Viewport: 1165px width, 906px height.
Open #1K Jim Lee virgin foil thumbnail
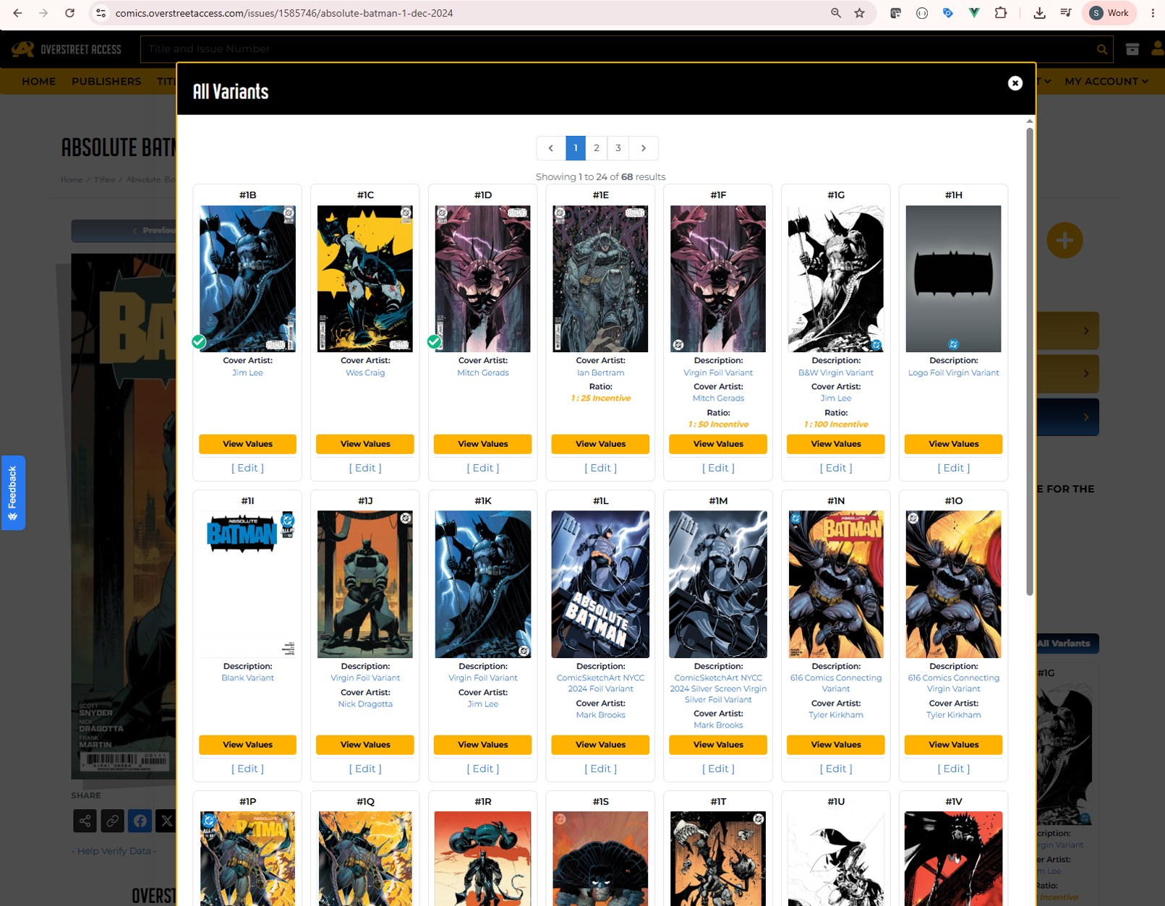[483, 584]
